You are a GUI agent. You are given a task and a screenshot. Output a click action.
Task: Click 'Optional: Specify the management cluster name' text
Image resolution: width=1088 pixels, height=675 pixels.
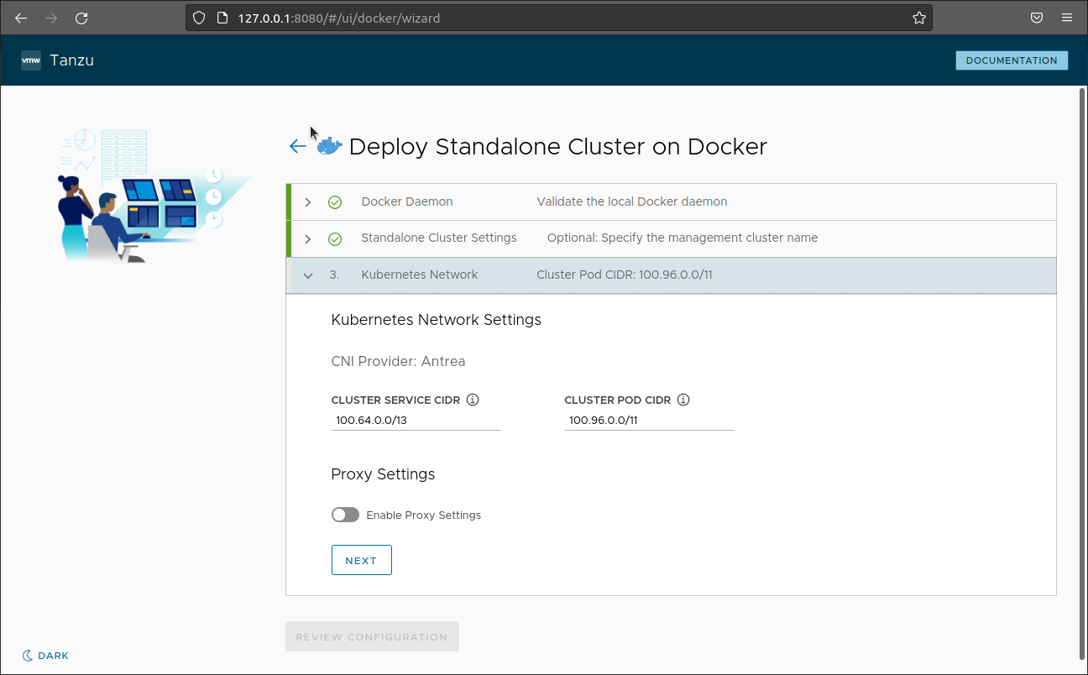683,238
